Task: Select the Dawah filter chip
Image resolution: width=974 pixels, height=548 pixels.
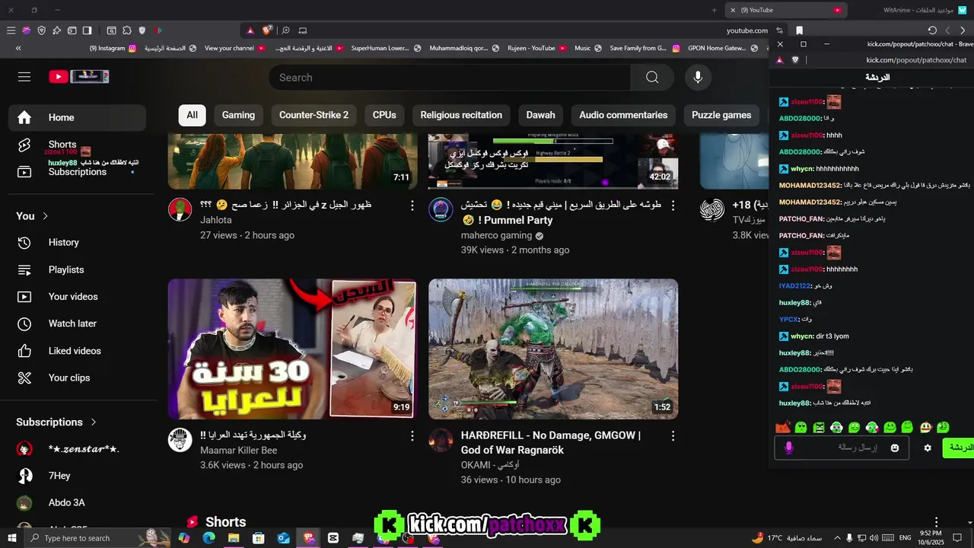Action: point(540,115)
